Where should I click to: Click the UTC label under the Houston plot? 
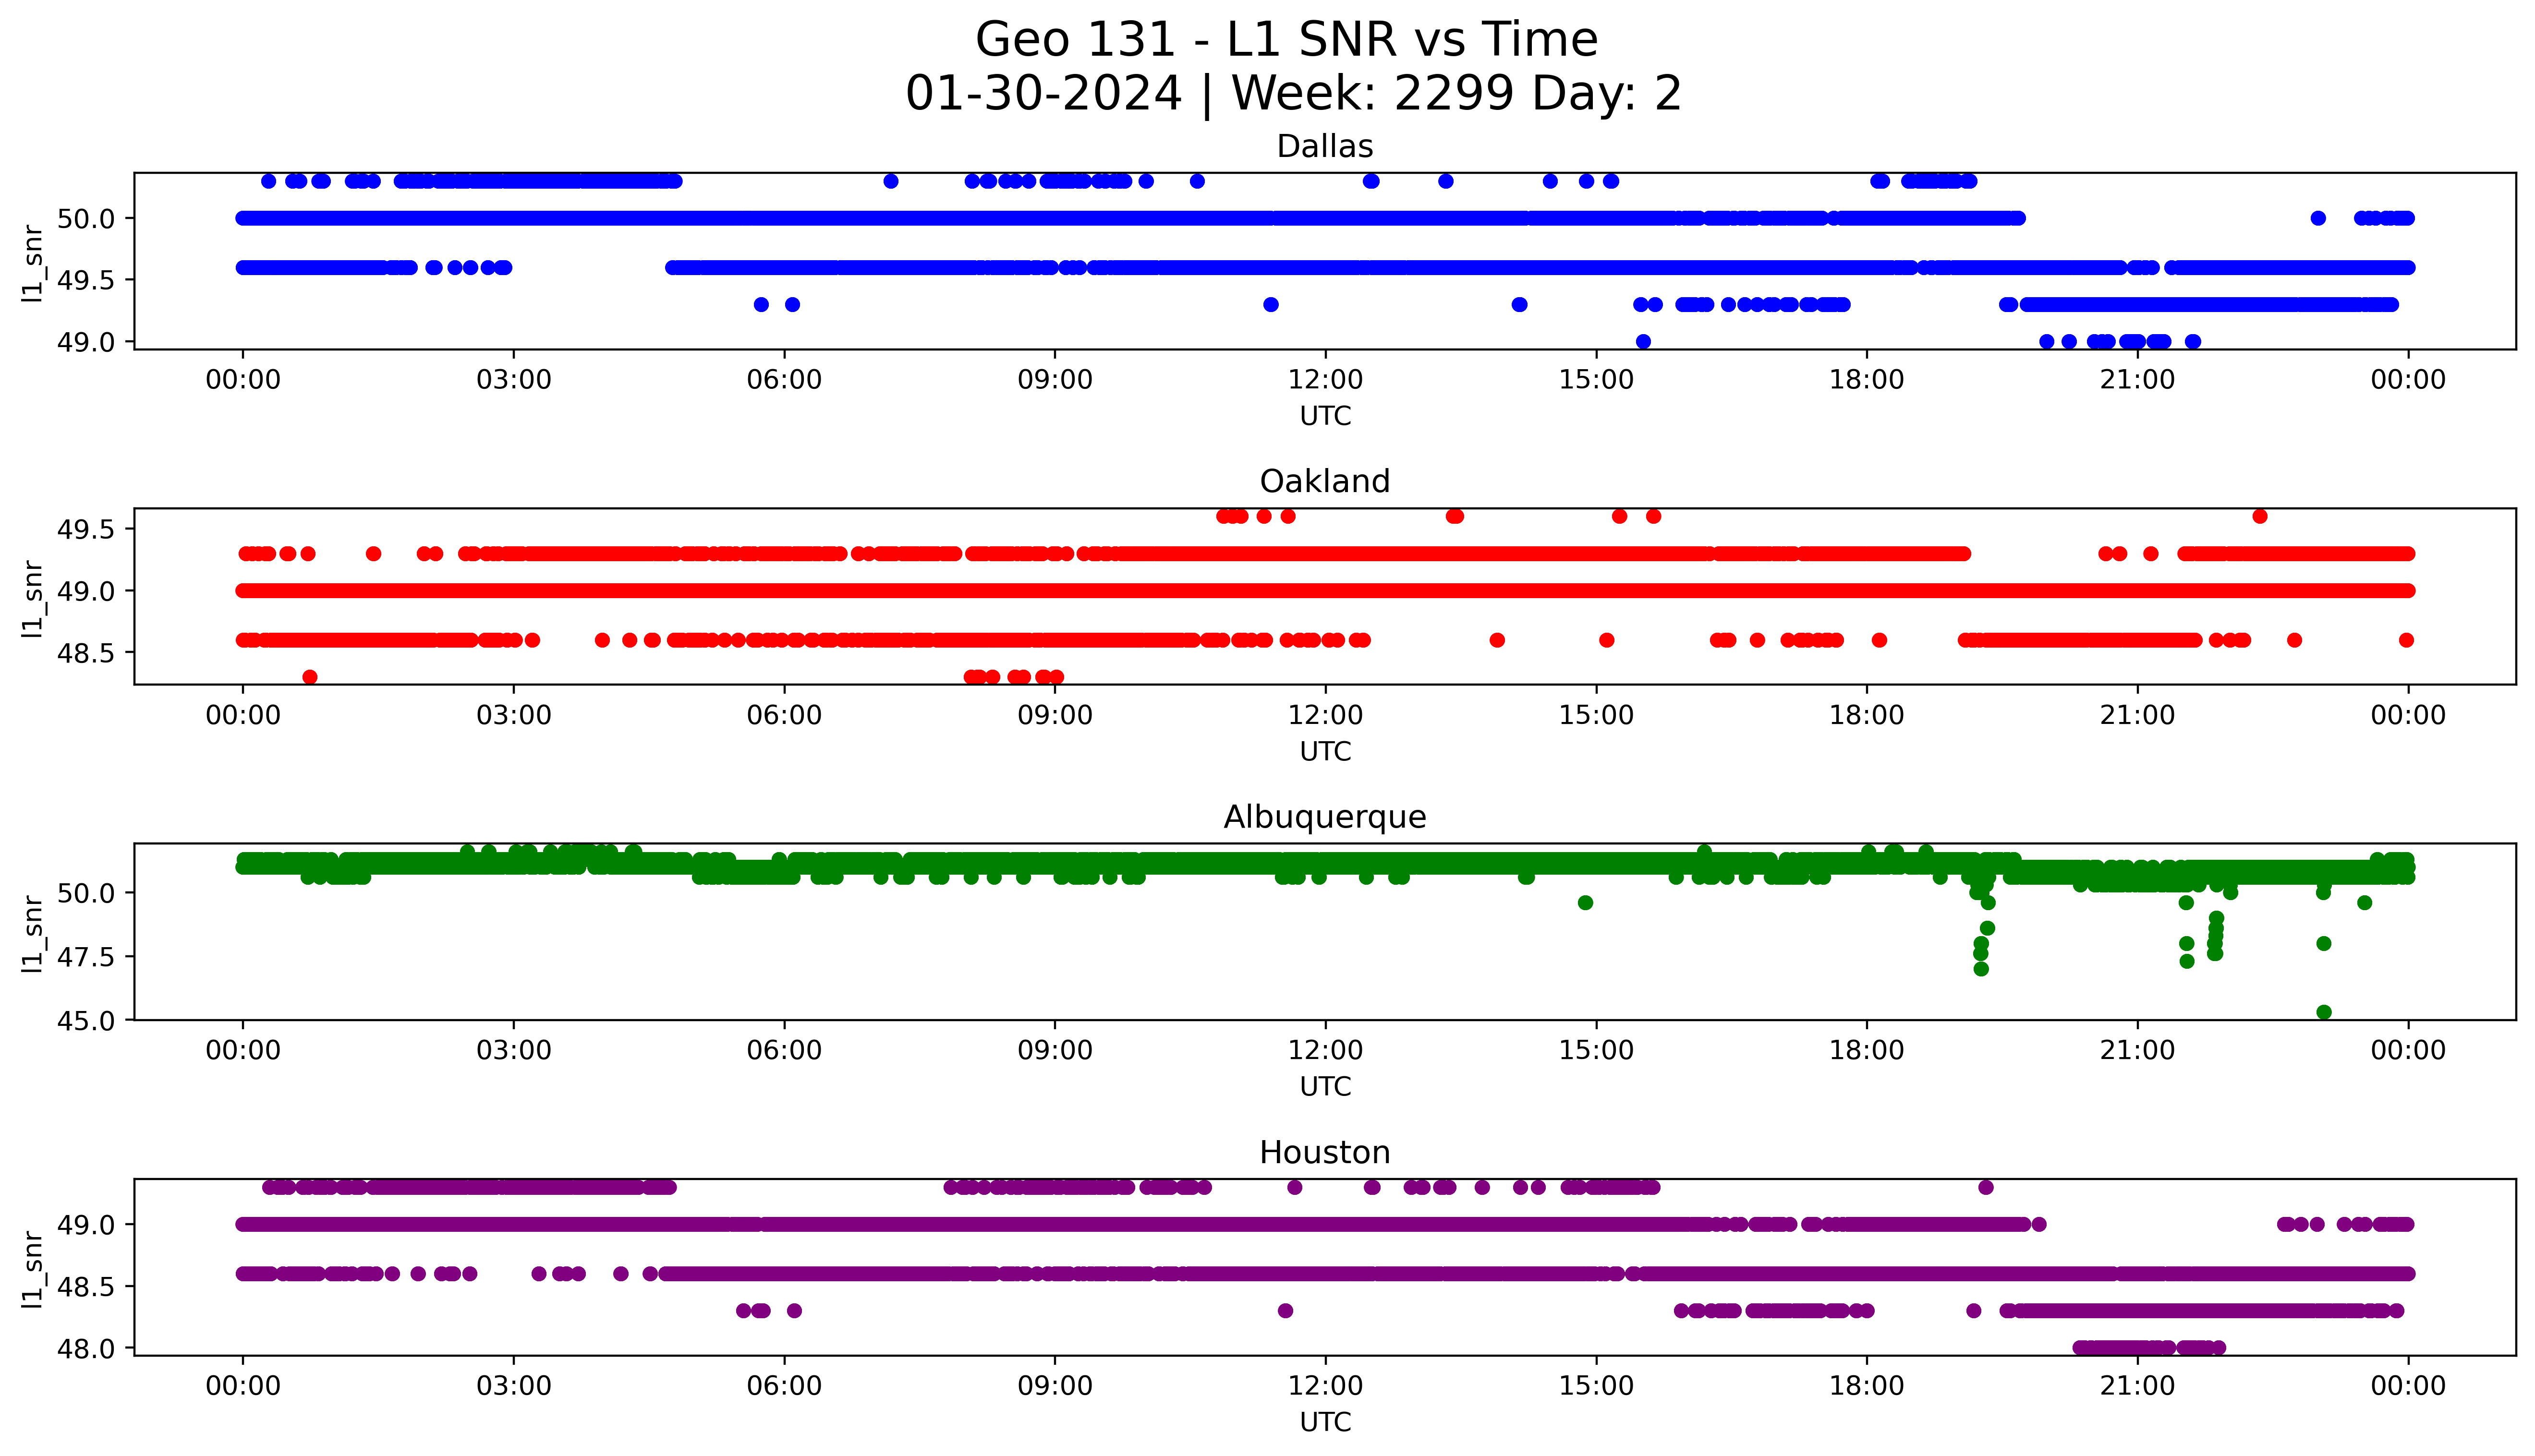tap(1325, 1422)
